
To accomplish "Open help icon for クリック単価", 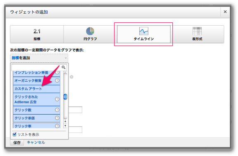I will tap(57, 118).
